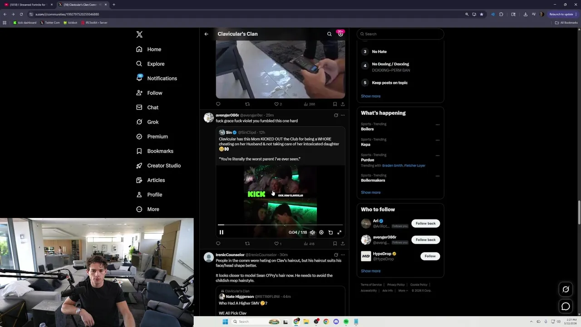Open Chrome downloads icon
581x327 pixels.
pyautogui.click(x=525, y=14)
